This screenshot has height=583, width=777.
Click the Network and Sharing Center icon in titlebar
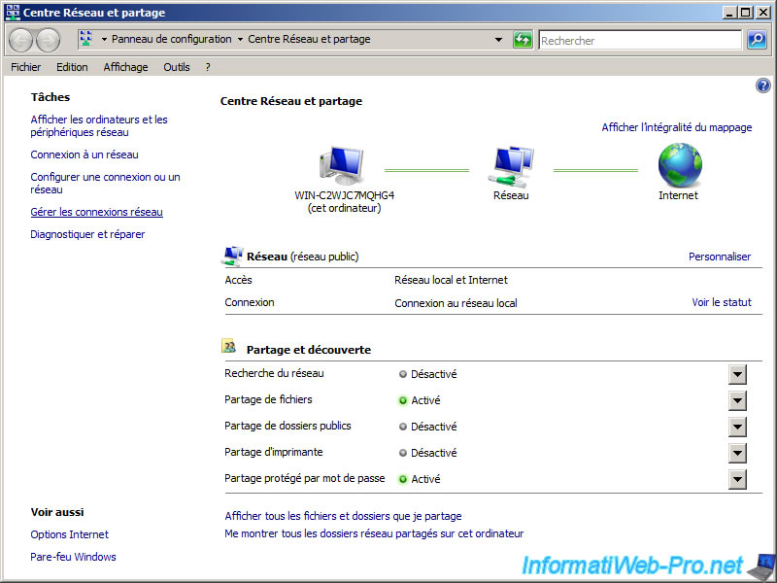pos(12,12)
